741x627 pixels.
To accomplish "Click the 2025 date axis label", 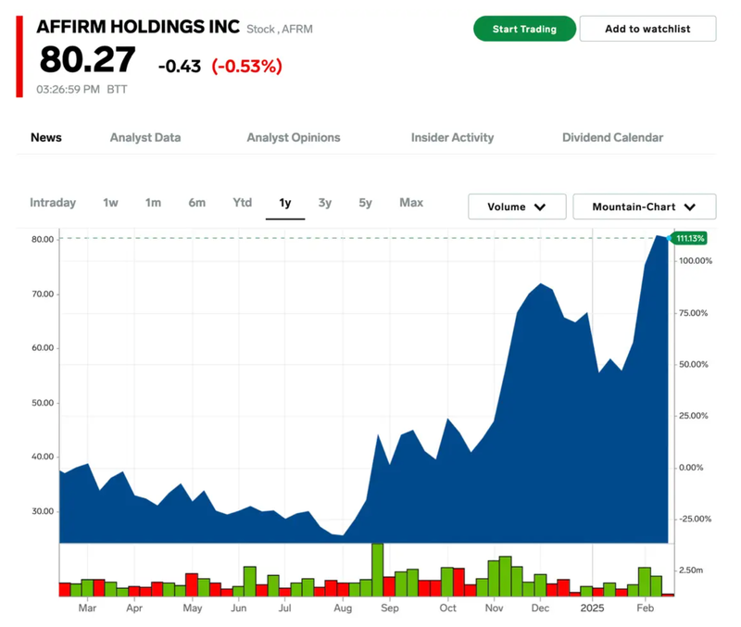I will tap(592, 608).
